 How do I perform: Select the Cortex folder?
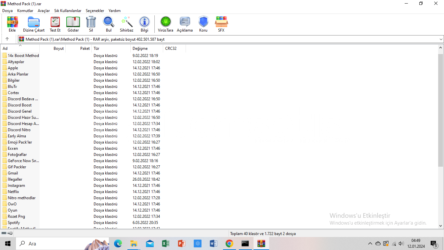point(13,93)
